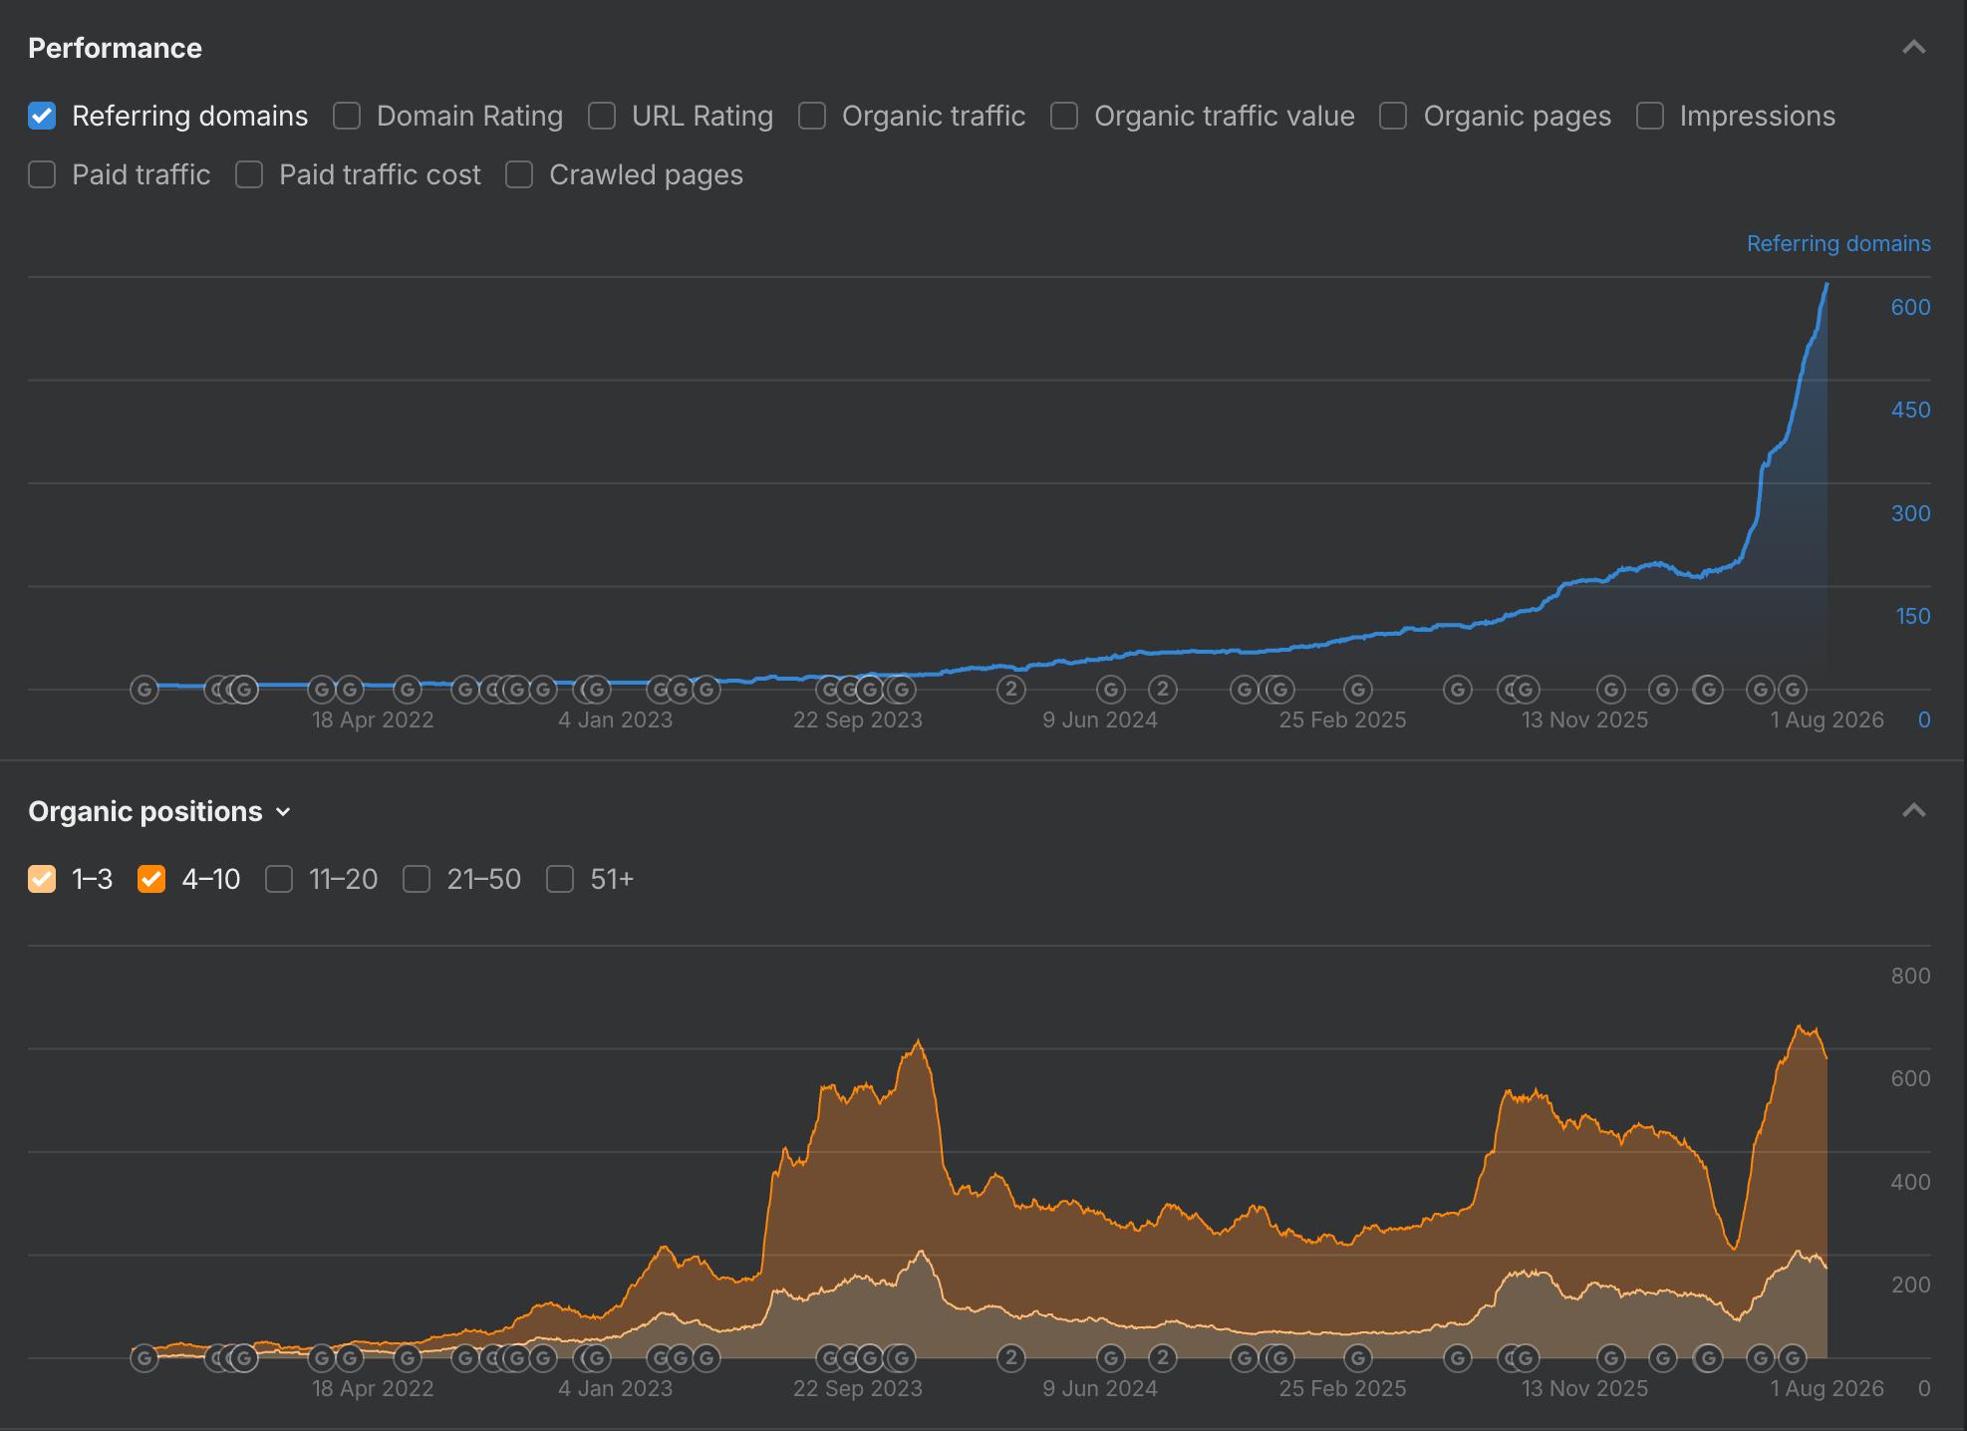Open the Organic positions dropdown
Screen dimensions: 1967x1431
[x=159, y=811]
